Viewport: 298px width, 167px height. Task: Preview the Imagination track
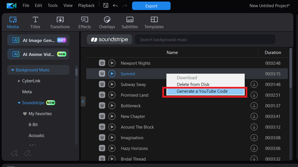pyautogui.click(x=112, y=137)
